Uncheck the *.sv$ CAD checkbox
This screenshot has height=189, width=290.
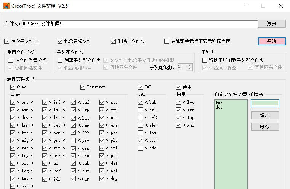click(x=140, y=140)
